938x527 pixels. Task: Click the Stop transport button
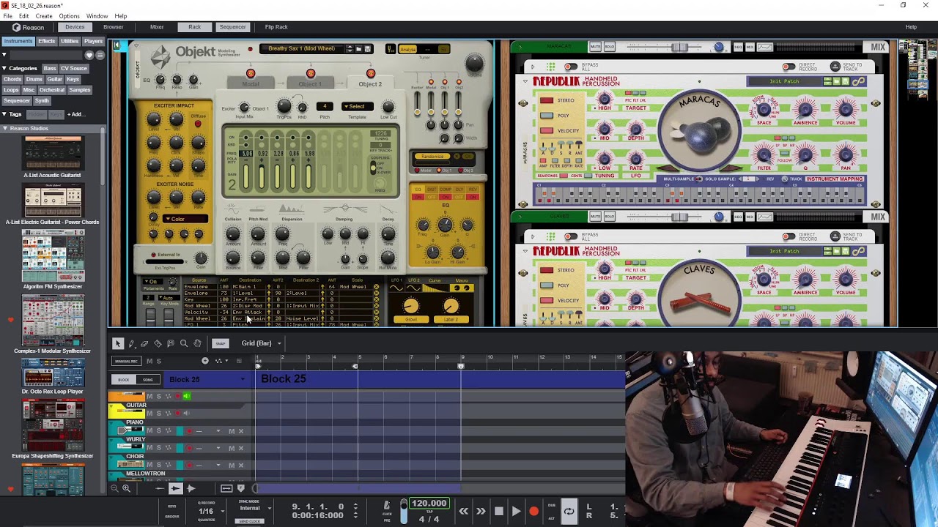498,512
